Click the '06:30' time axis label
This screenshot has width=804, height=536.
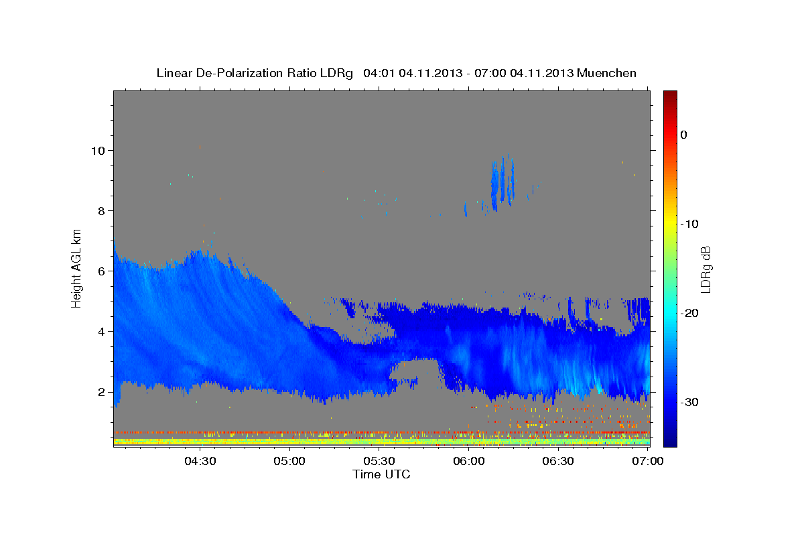coord(559,461)
